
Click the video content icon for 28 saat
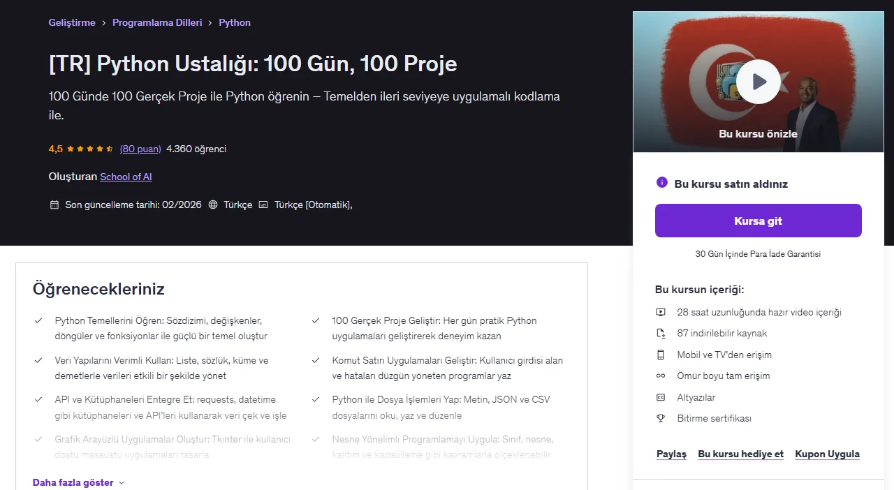[x=661, y=312]
